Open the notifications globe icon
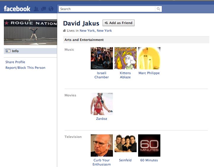The width and height of the screenshot is (214, 167). 51,9
